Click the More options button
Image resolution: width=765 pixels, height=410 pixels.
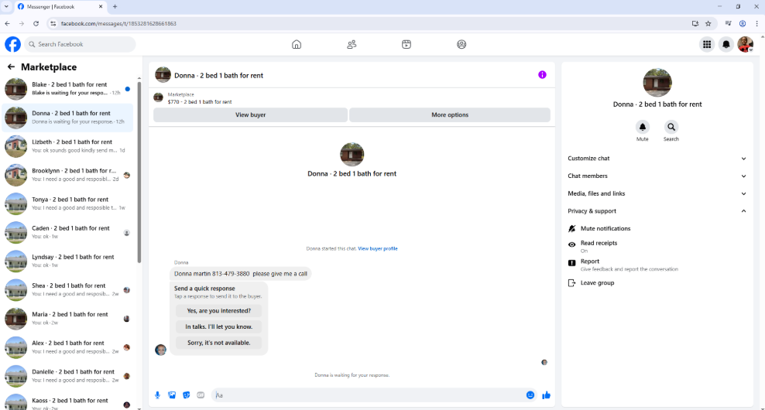(x=450, y=114)
